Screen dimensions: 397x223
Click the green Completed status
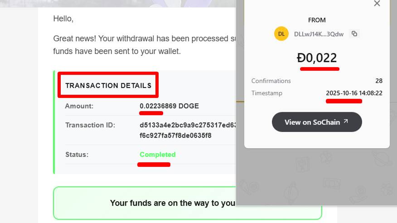pos(157,155)
